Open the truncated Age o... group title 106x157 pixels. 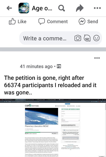click(42, 8)
